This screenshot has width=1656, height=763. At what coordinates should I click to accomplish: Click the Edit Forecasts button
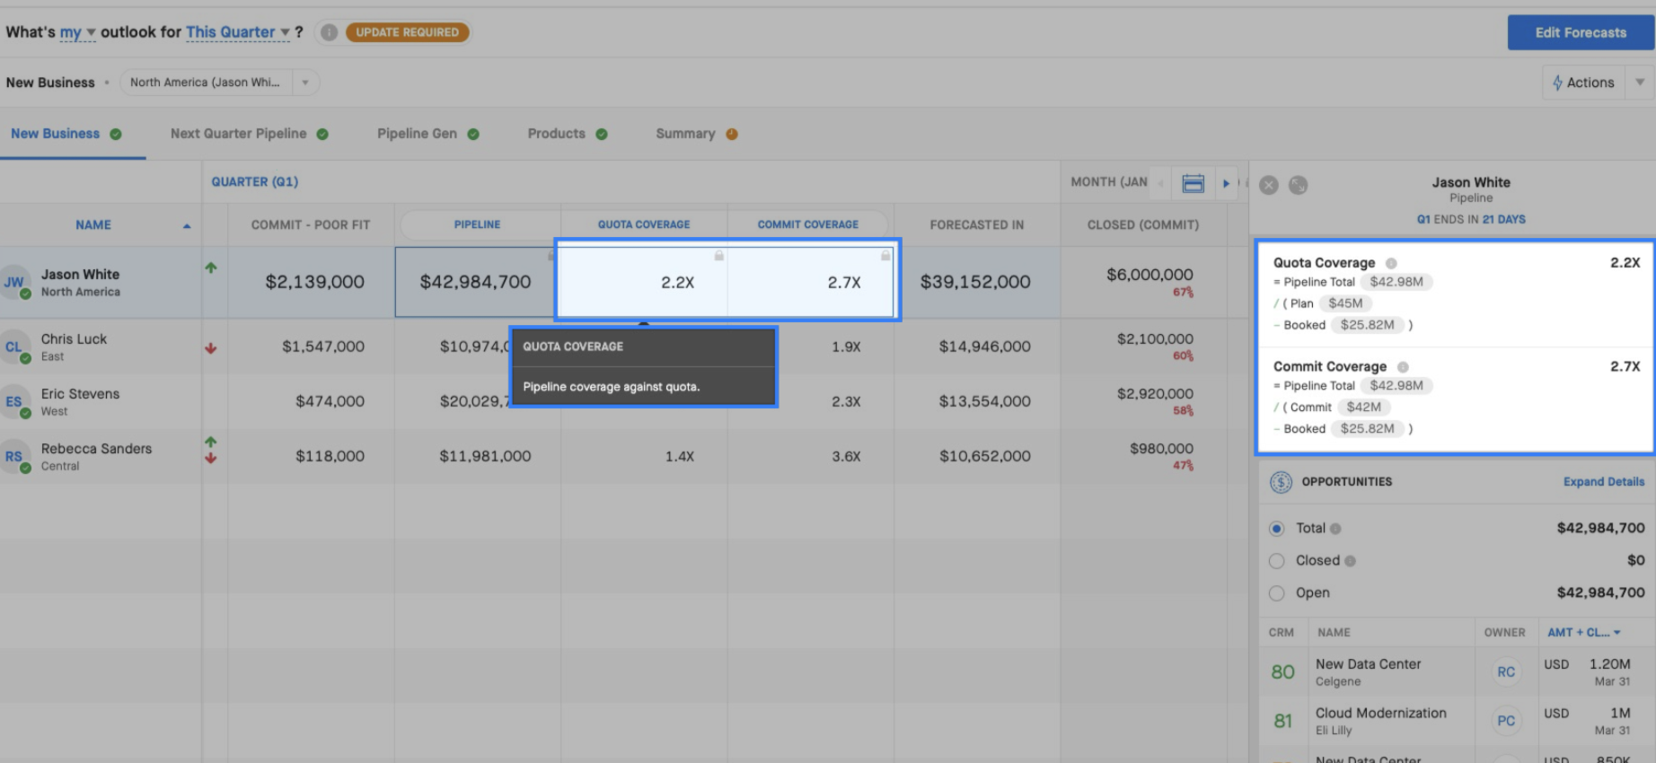point(1581,32)
